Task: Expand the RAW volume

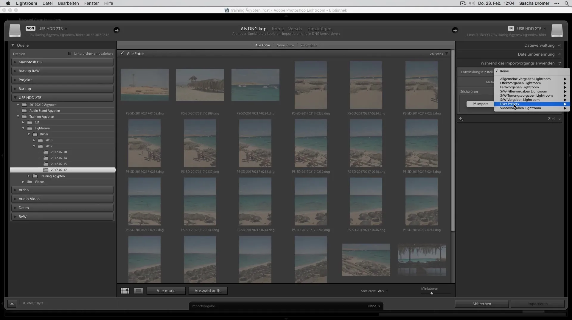Action: [x=15, y=217]
